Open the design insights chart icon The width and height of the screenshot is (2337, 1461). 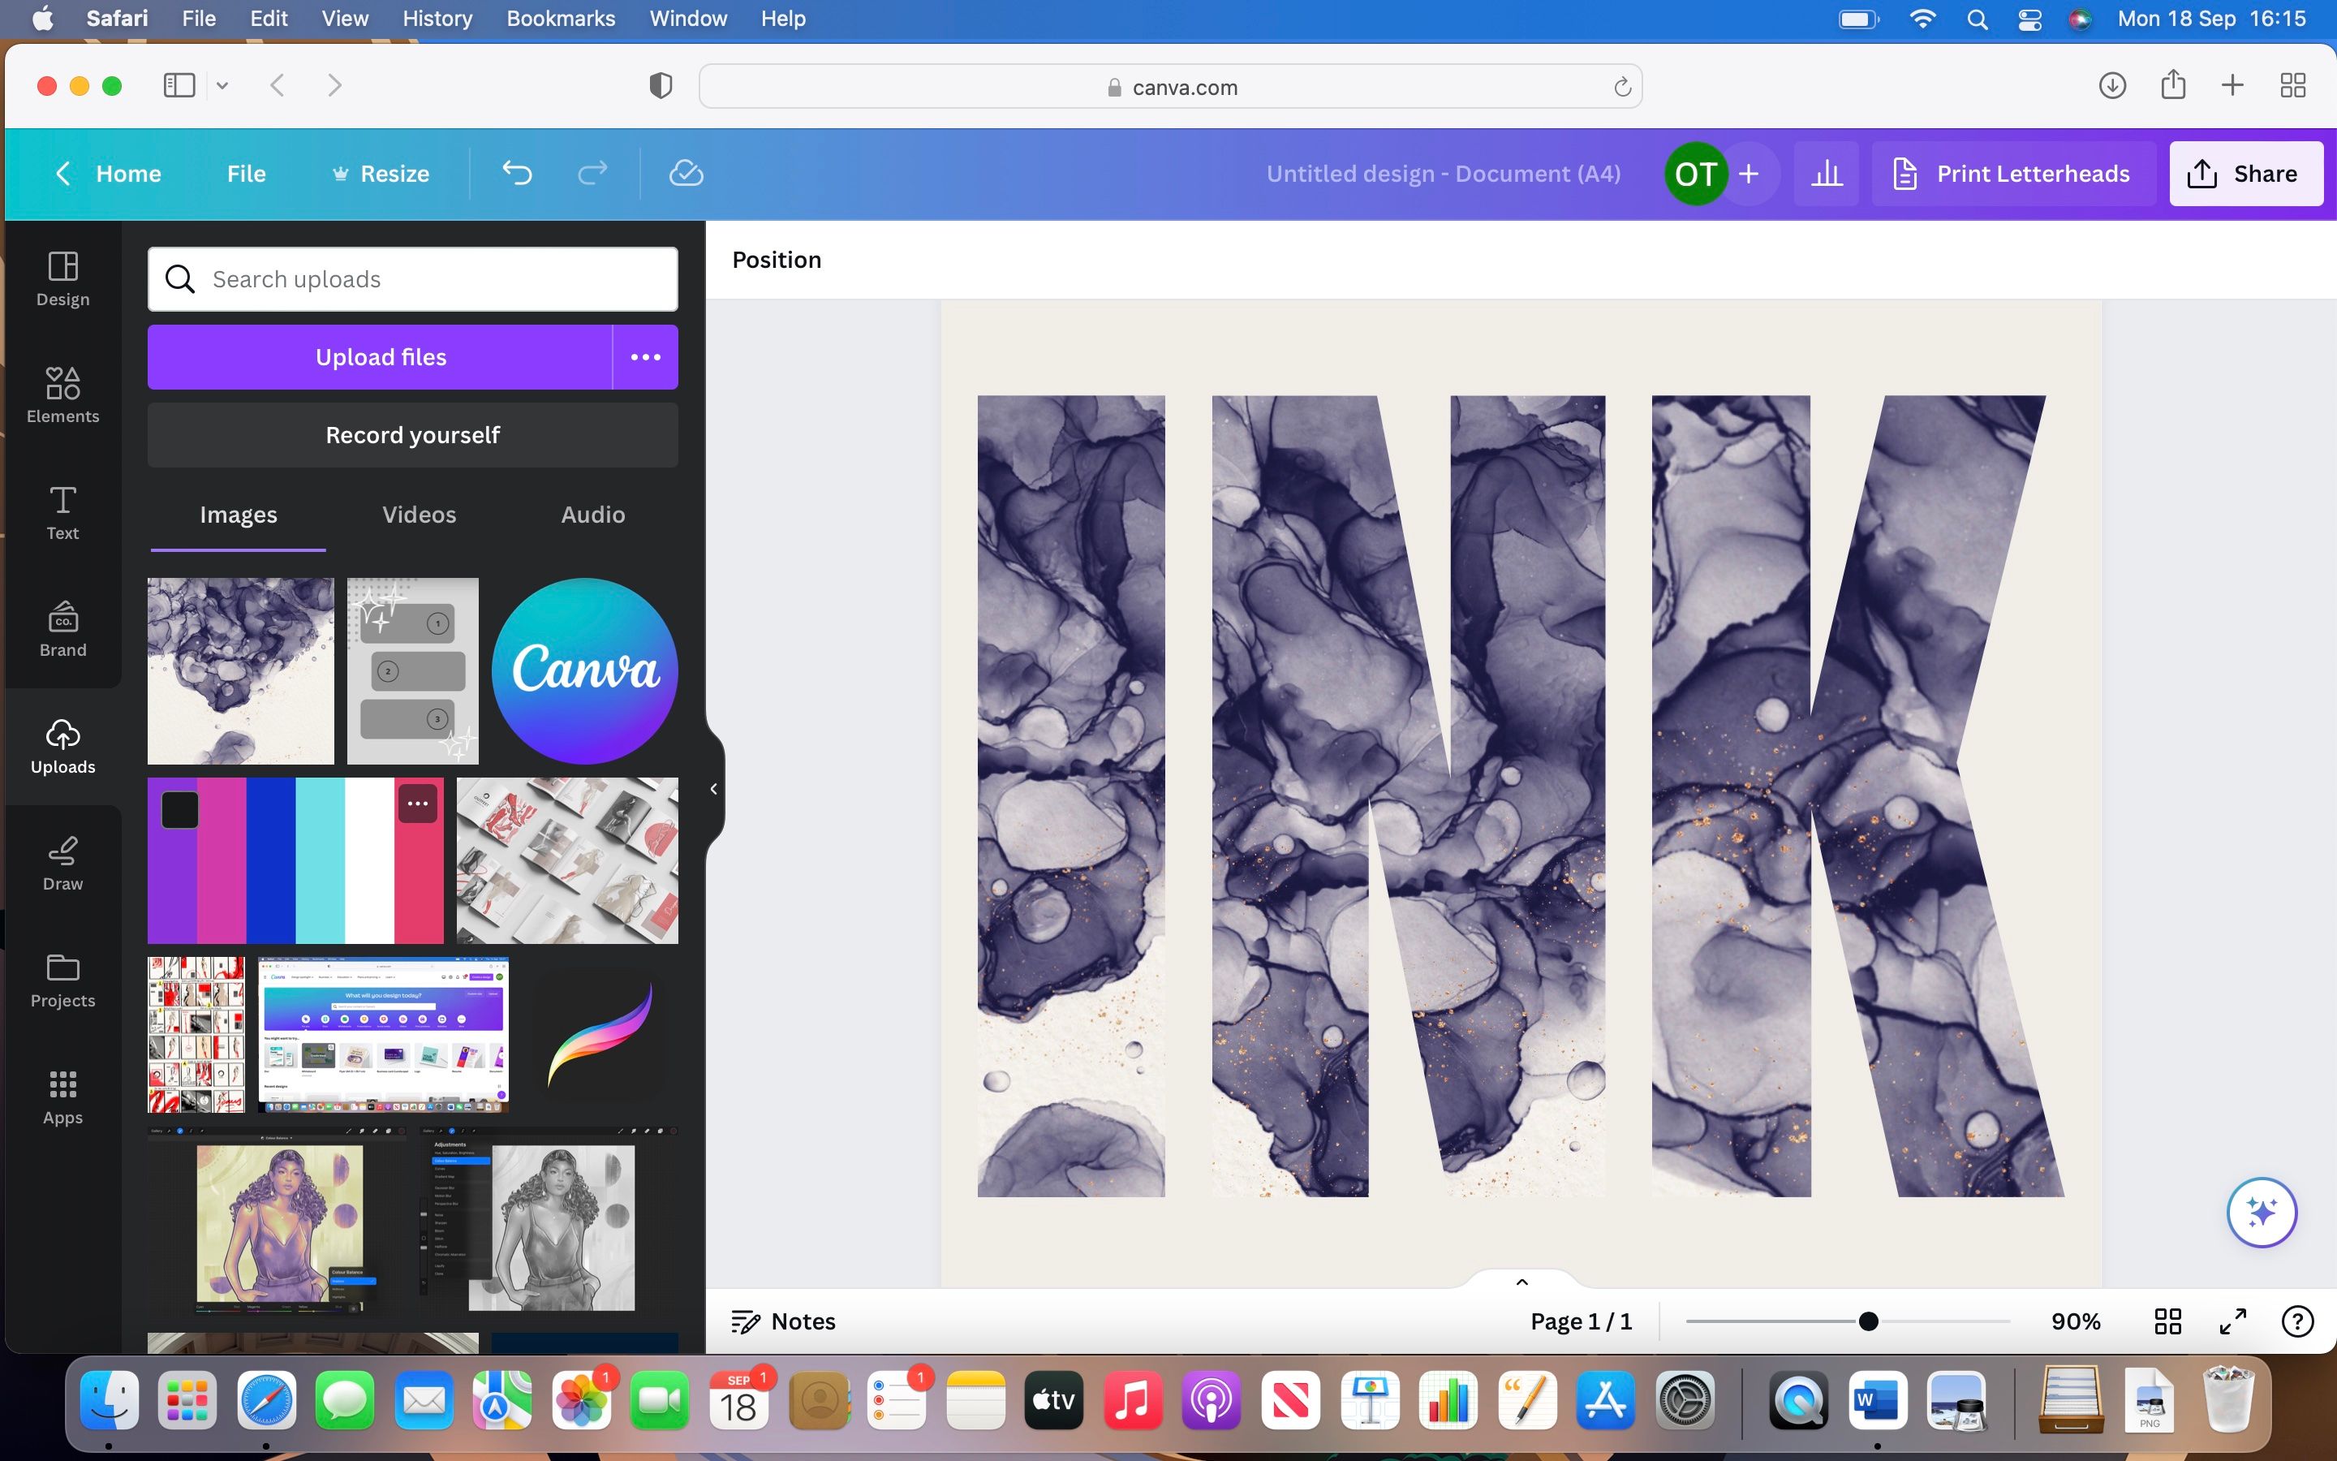point(1828,173)
